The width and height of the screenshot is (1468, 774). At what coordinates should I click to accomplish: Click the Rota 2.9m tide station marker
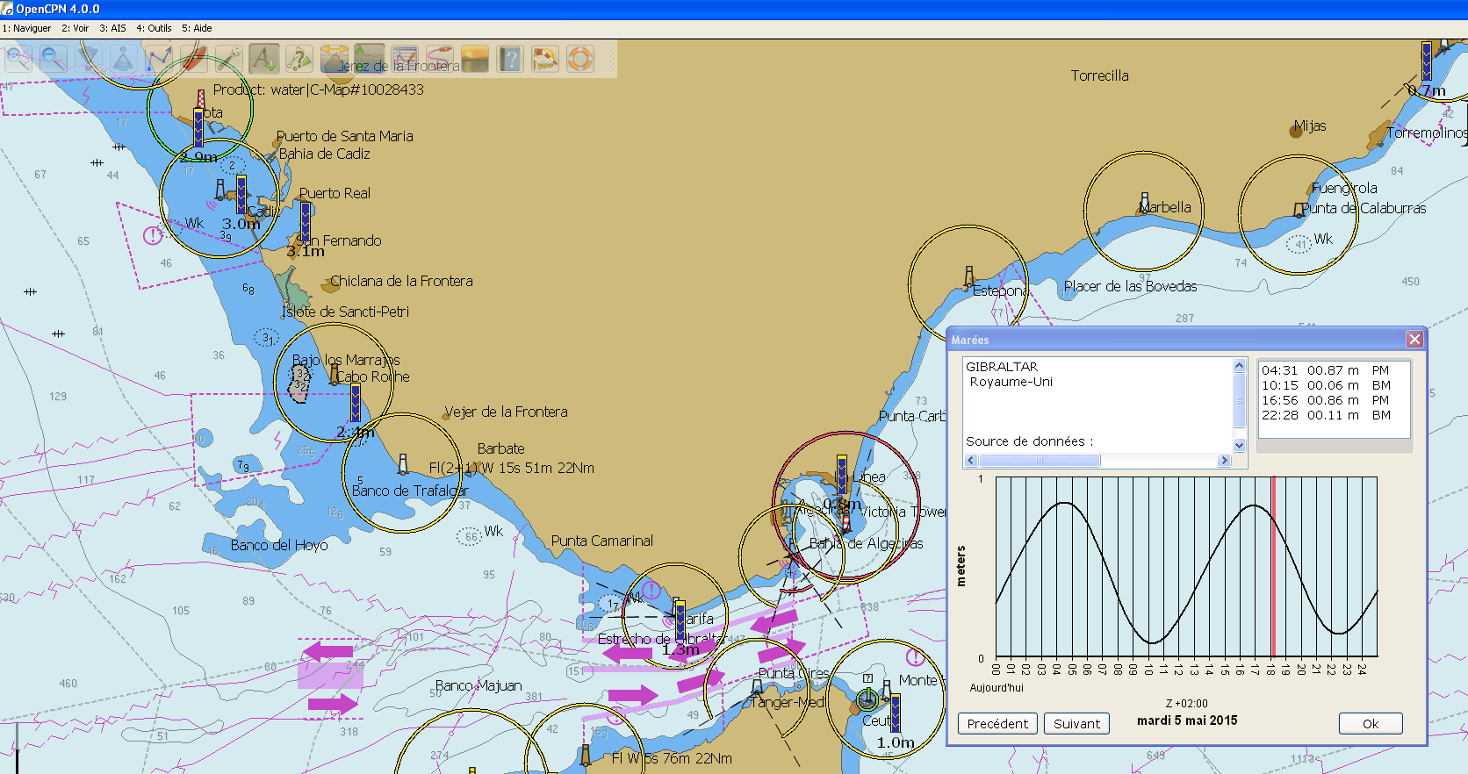click(x=198, y=128)
